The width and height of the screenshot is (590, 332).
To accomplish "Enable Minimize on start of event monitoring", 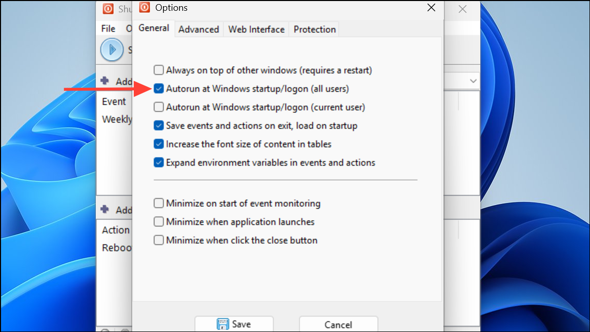I will [x=159, y=203].
